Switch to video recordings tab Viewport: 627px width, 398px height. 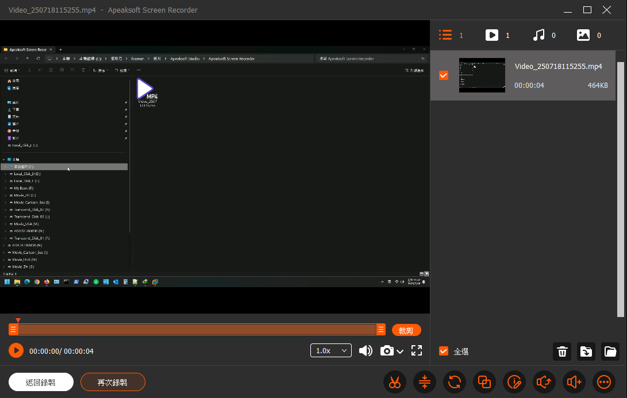point(498,35)
